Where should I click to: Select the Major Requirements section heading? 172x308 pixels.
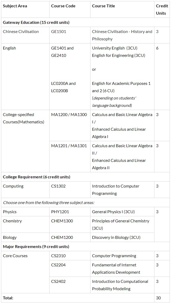click(36, 247)
